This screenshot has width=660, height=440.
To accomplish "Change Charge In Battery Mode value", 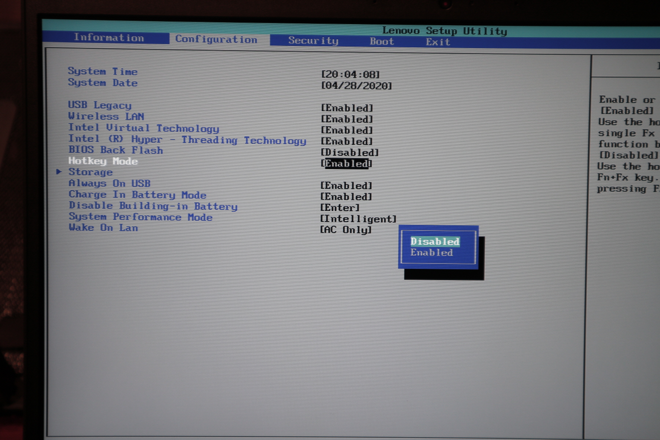I will (x=346, y=197).
